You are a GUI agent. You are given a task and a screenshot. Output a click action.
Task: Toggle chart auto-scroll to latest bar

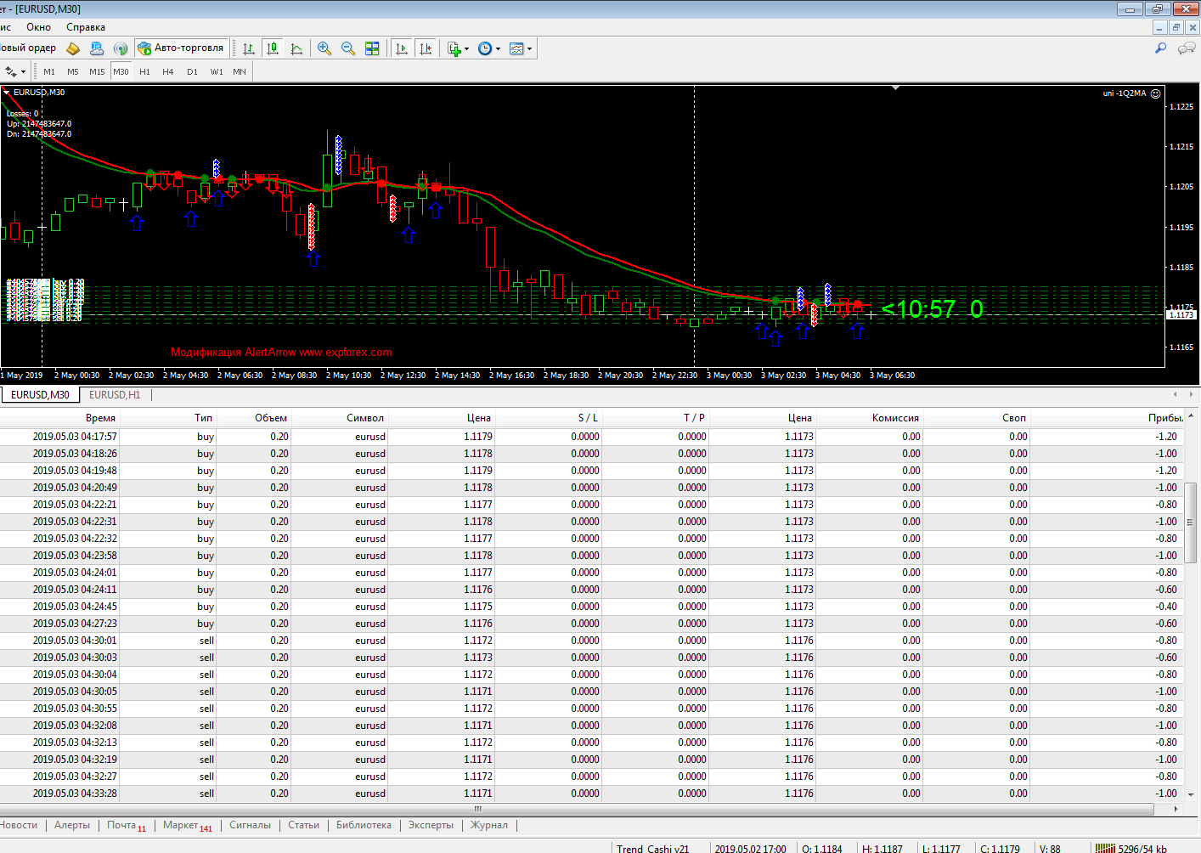click(x=402, y=48)
